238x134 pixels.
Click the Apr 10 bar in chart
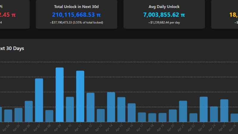pyautogui.click(x=70, y=109)
